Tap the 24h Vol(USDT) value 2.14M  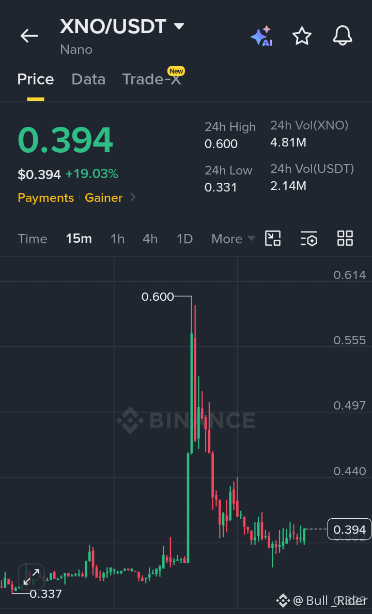pos(288,186)
